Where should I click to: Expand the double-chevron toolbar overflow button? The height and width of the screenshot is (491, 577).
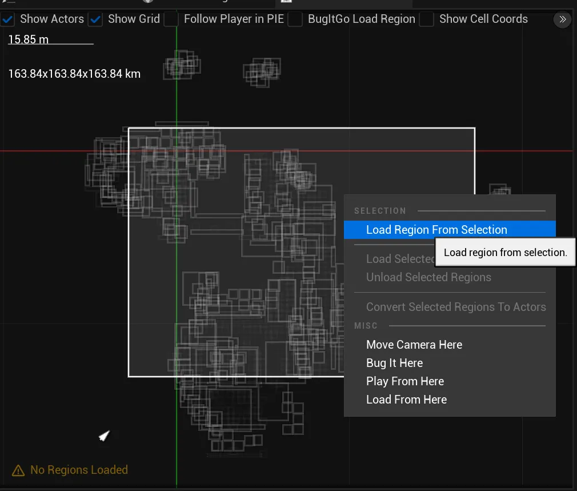[x=562, y=19]
